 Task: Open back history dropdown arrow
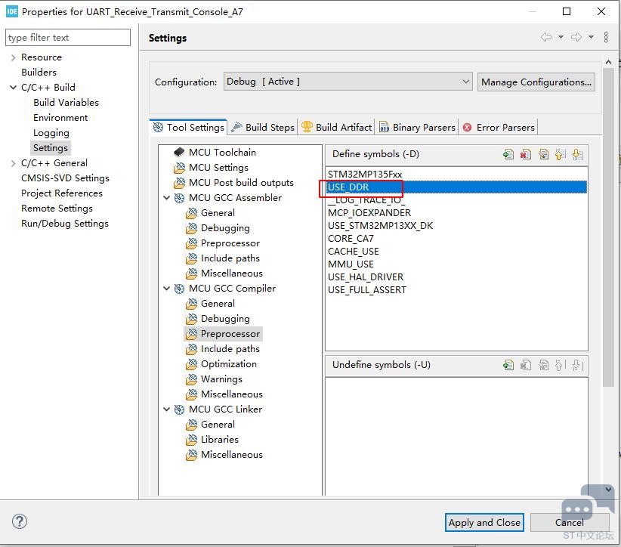(561, 37)
